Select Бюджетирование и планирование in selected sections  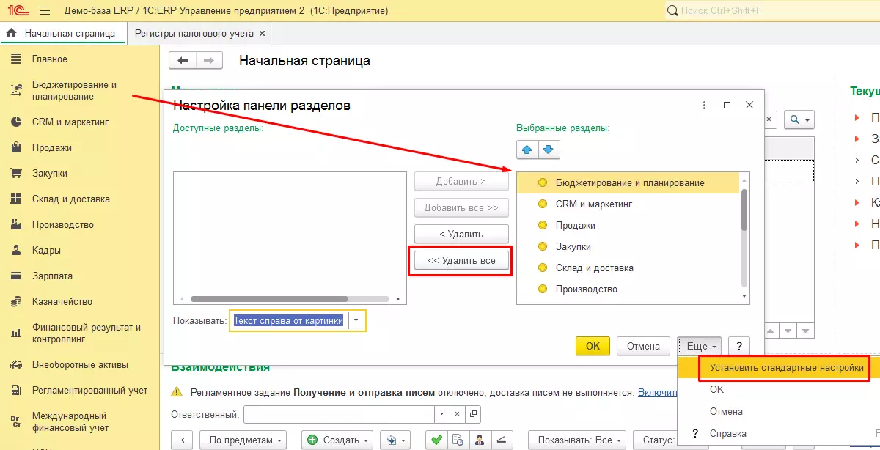[x=628, y=183]
